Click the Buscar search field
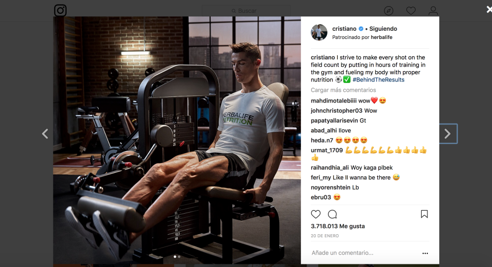 coord(246,11)
